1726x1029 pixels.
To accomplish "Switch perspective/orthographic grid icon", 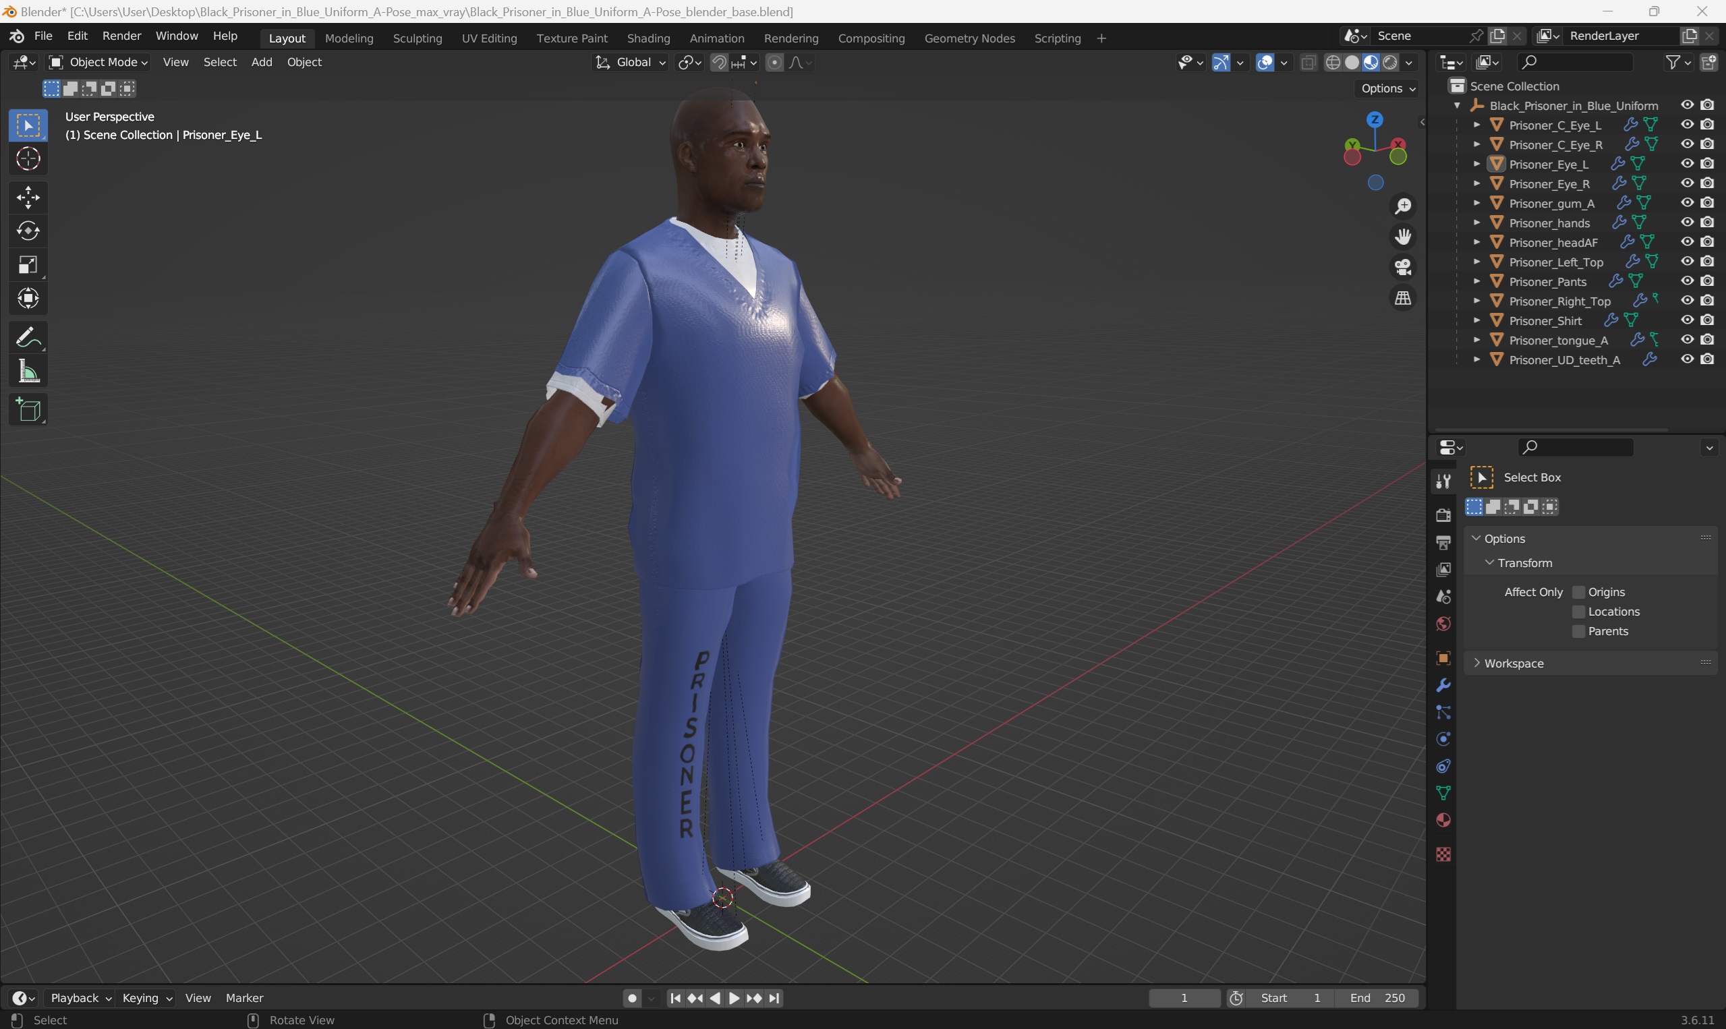I will point(1403,298).
